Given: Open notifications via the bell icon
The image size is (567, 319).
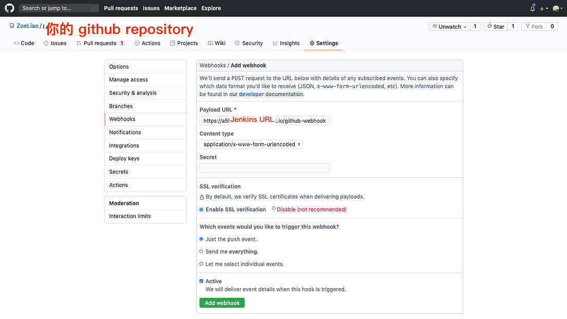Looking at the screenshot, I should click(x=533, y=8).
